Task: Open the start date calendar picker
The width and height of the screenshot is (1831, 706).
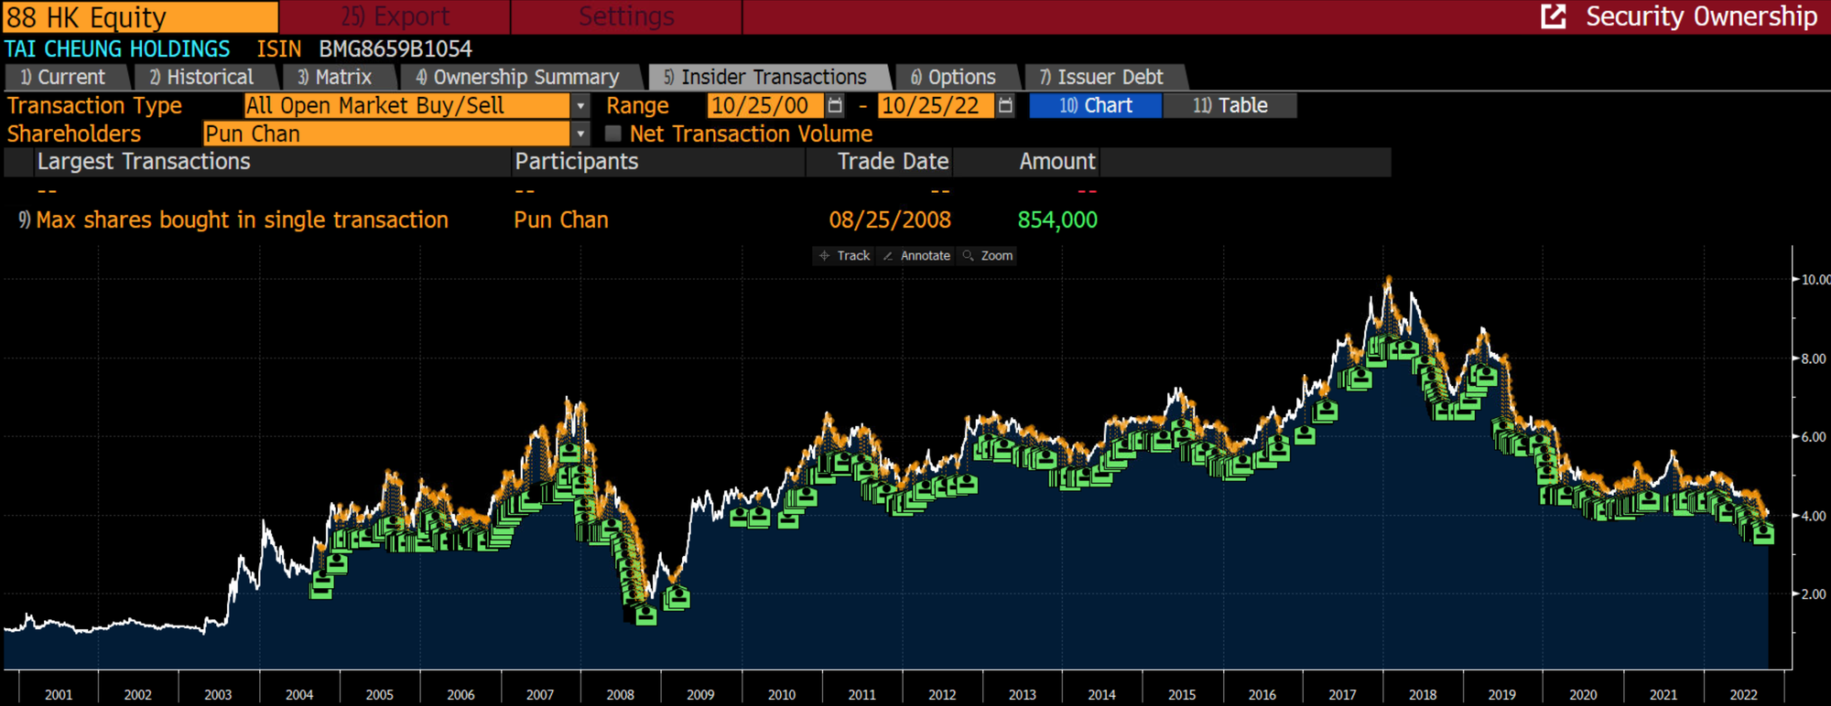Action: coord(835,106)
